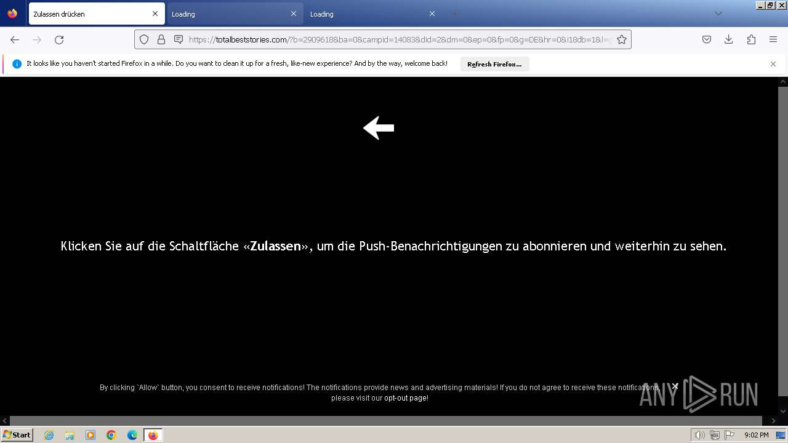Close the consent notice with X
788x443 pixels.
coord(675,386)
